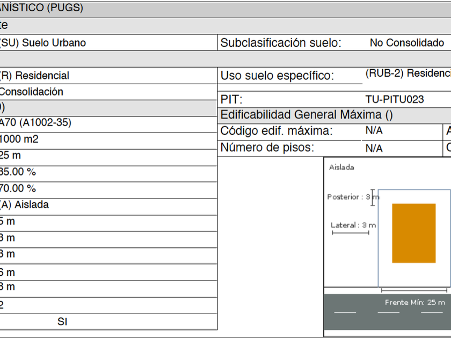This screenshot has width=451, height=338.
Task: Click the 35.00 % value cell
Action: coord(18,172)
